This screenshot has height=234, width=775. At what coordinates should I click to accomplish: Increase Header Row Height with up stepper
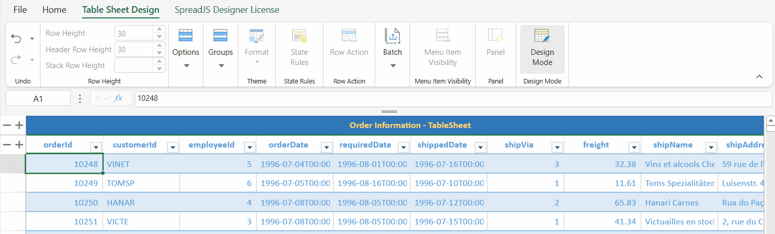click(x=159, y=46)
